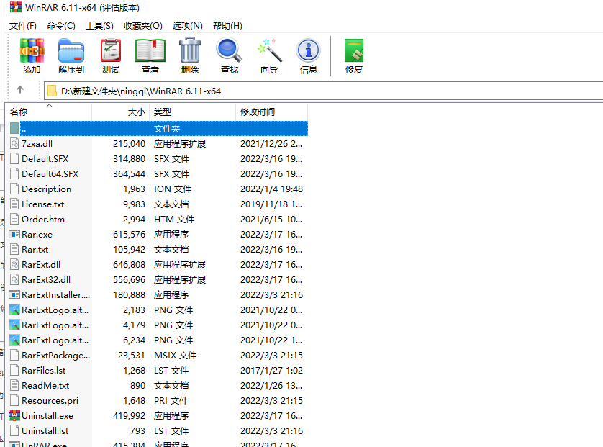Viewport: 603px width, 447px height.
Task: Click the 测试 (Test) toolbar icon
Action: point(111,50)
